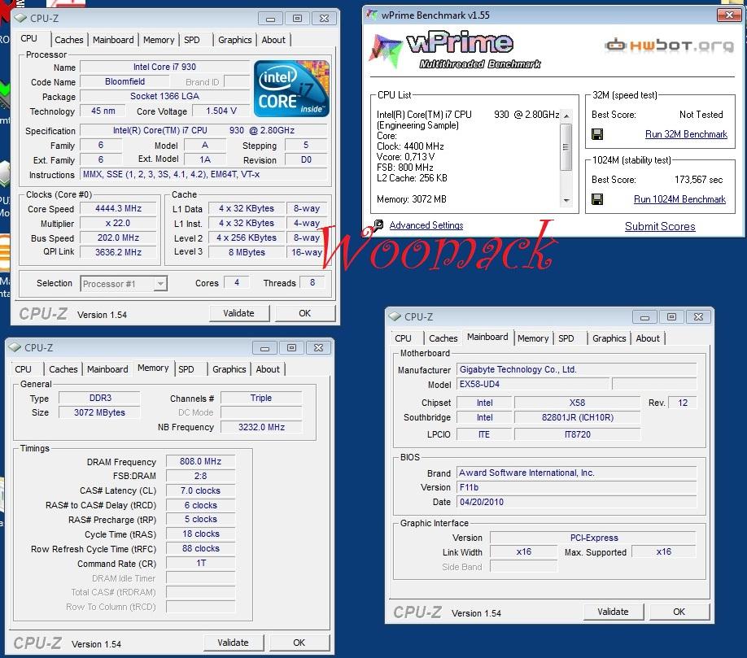
Task: Open Memory tab in top CPU-Z window
Action: [x=159, y=40]
